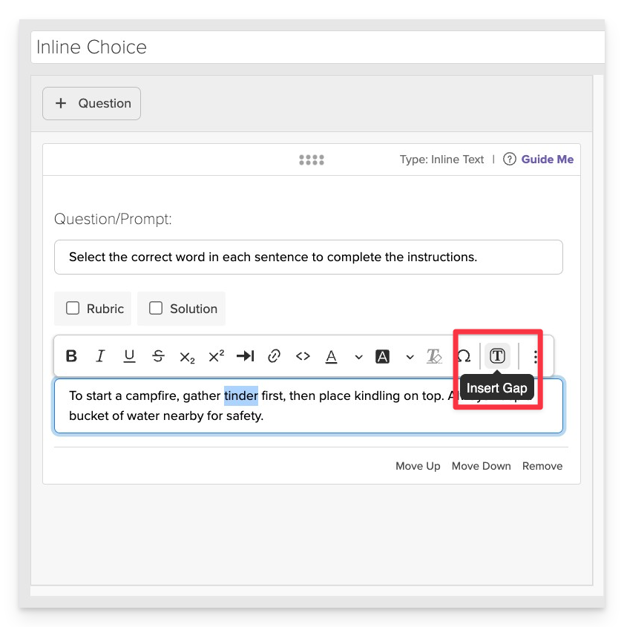Click the indent arrow icon
624x627 pixels.
coord(245,355)
